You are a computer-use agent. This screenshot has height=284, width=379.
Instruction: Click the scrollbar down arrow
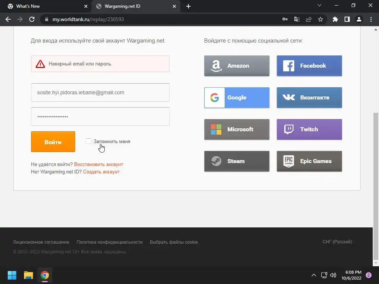[x=376, y=263]
